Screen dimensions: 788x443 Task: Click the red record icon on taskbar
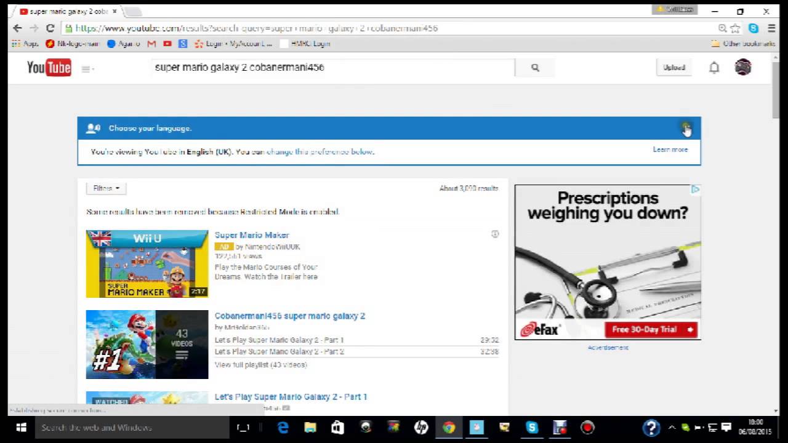pos(587,428)
